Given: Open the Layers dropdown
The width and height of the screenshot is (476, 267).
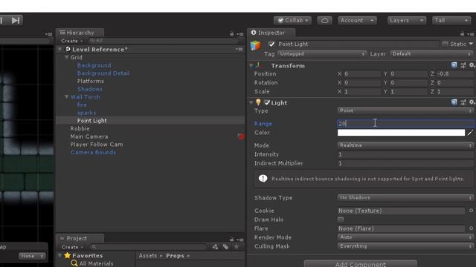Looking at the screenshot, I should 407,20.
